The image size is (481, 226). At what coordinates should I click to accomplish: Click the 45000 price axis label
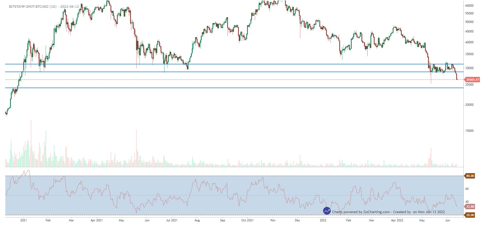[x=469, y=31]
